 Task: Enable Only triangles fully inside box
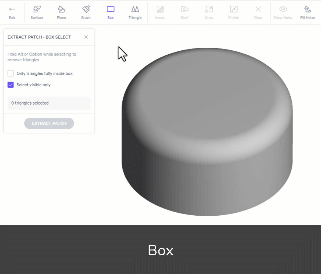(11, 74)
